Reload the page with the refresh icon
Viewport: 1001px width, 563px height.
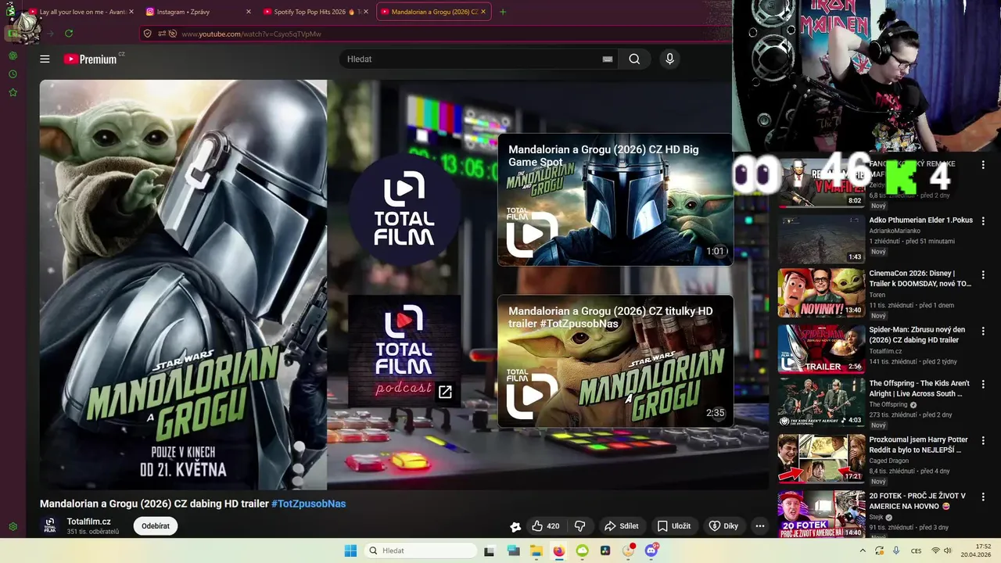69,34
